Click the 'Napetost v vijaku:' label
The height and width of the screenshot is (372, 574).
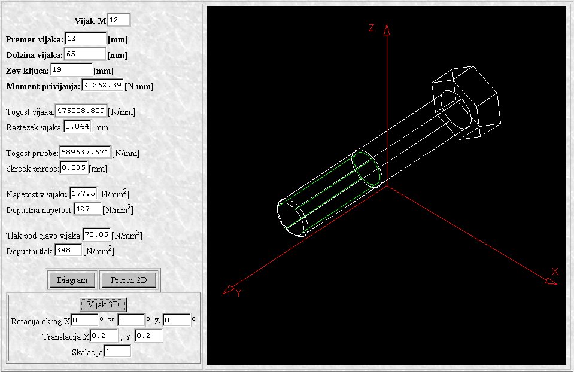[x=37, y=194]
